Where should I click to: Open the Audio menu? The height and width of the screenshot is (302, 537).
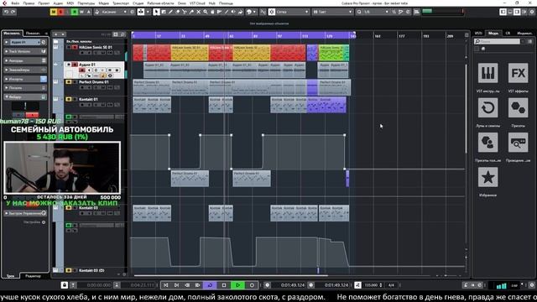click(58, 3)
